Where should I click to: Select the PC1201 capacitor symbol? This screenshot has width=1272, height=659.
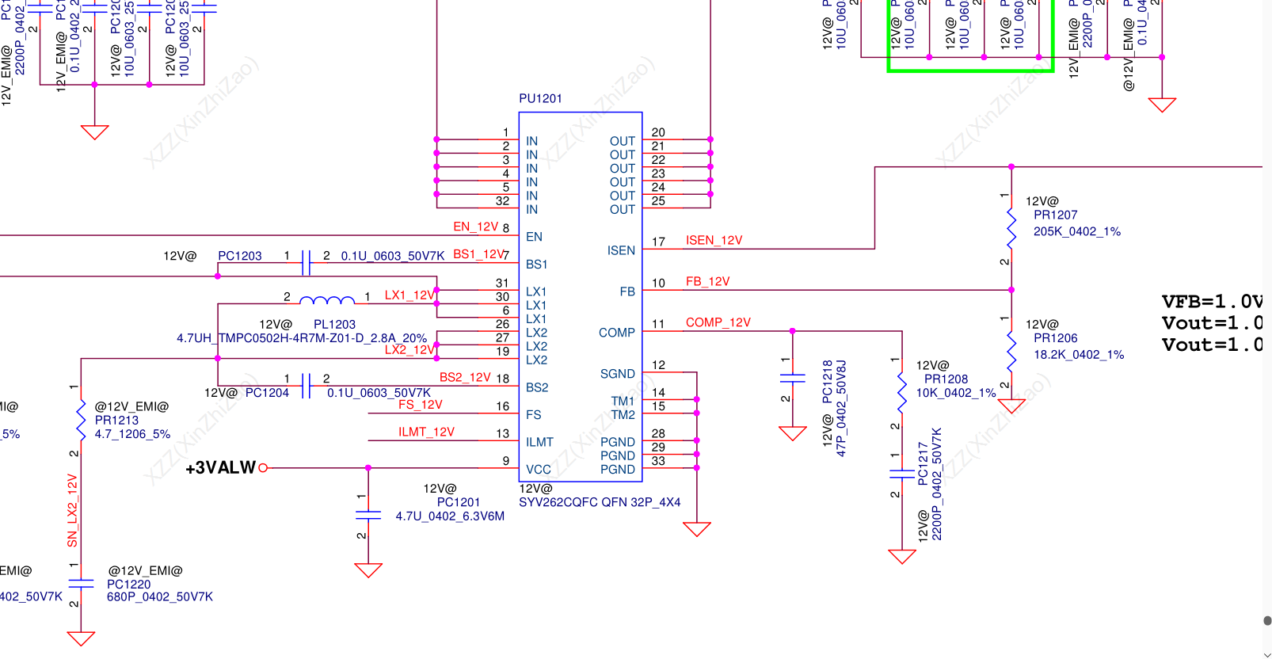tap(368, 516)
